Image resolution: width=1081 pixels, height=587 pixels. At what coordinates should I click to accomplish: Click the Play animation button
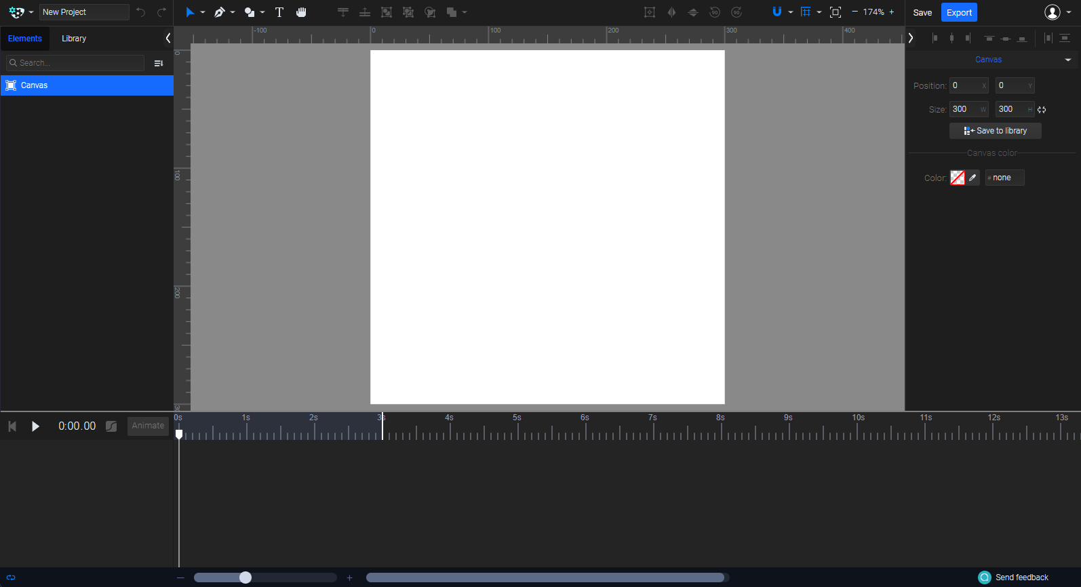click(x=35, y=426)
